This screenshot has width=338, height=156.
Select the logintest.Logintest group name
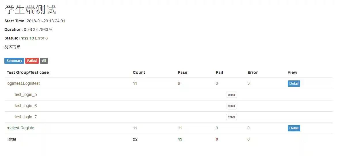tap(23, 84)
